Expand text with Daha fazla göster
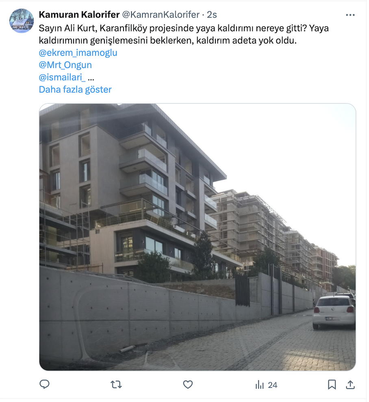 [x=76, y=90]
